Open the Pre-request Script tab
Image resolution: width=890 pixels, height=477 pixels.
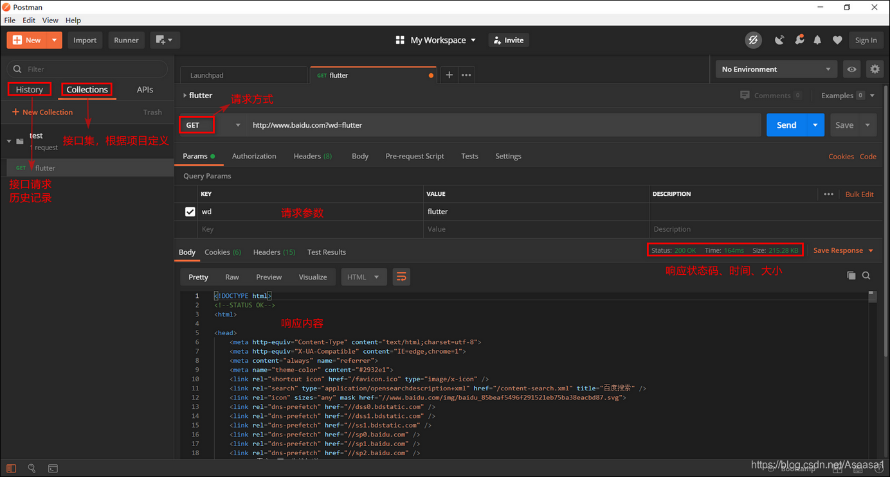[415, 156]
